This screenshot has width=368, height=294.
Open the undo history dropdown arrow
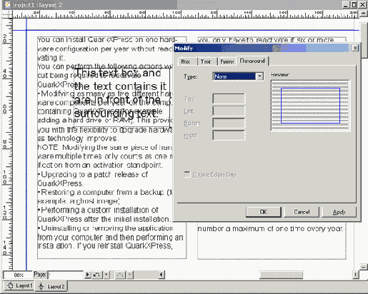(106, 275)
